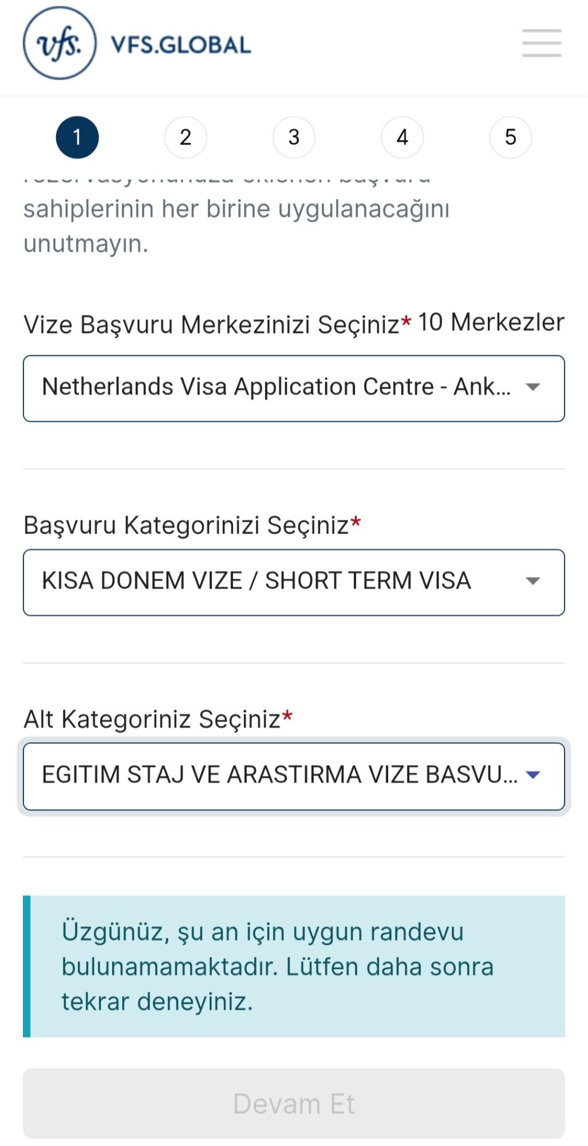This screenshot has width=588, height=1146.
Task: Expand the application category dropdown arrow
Action: click(x=533, y=582)
